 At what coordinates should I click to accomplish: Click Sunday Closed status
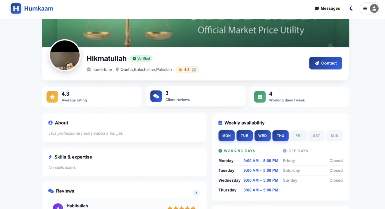[x=336, y=180]
